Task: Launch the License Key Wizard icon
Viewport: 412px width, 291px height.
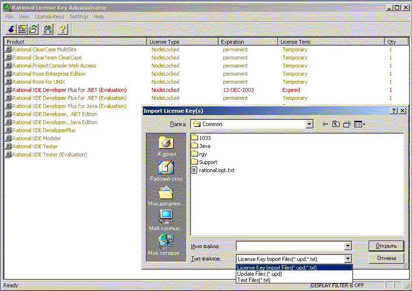Action: 10,29
